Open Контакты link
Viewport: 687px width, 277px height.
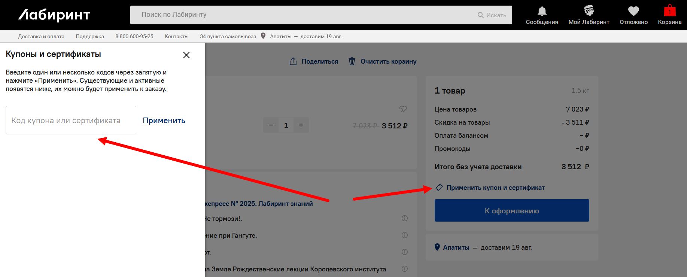click(177, 36)
